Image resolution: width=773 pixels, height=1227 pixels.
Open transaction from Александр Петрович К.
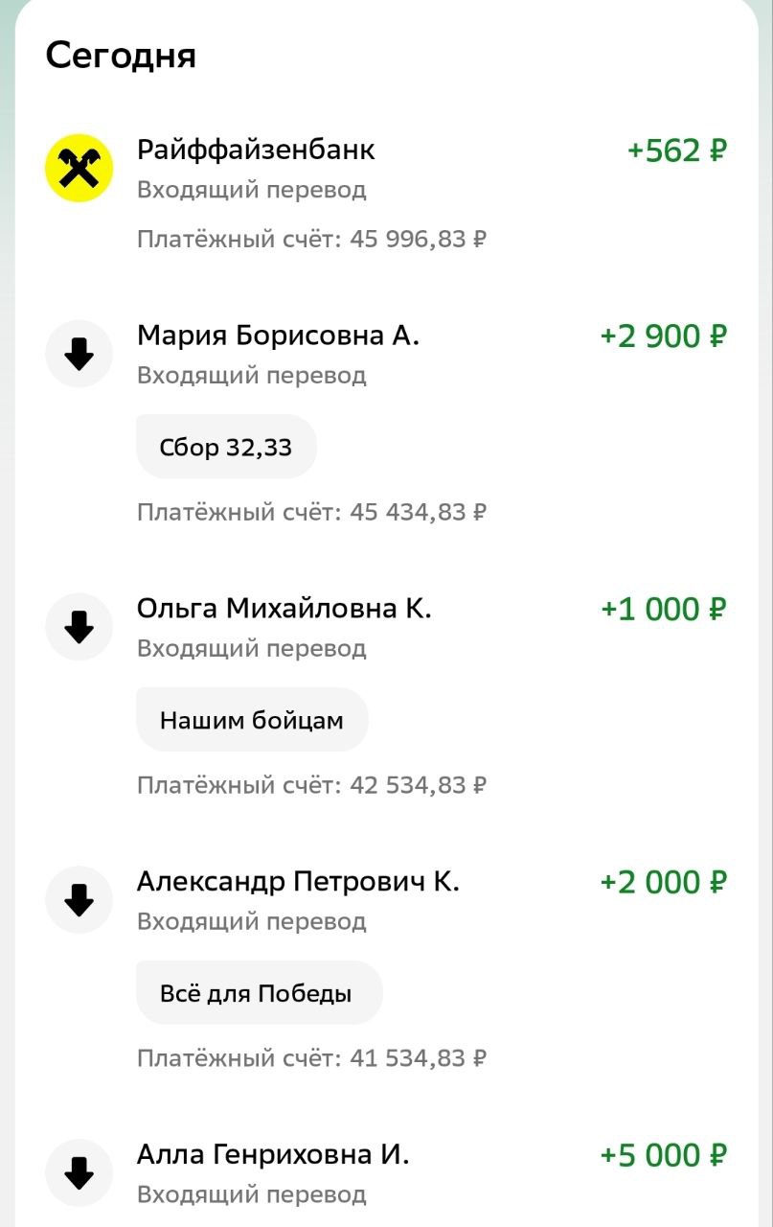pyautogui.click(x=298, y=882)
